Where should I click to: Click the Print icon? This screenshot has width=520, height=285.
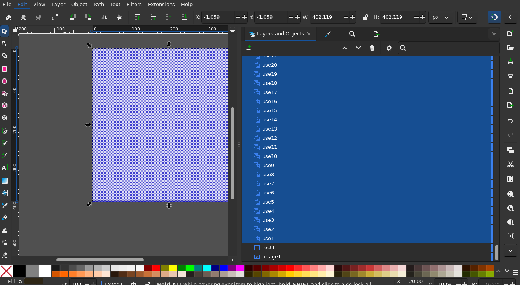510,75
